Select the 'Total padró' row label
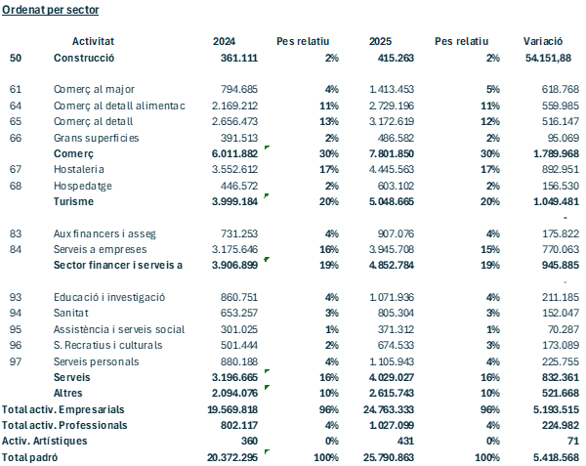Screen dimensions: 586x466 30,457
